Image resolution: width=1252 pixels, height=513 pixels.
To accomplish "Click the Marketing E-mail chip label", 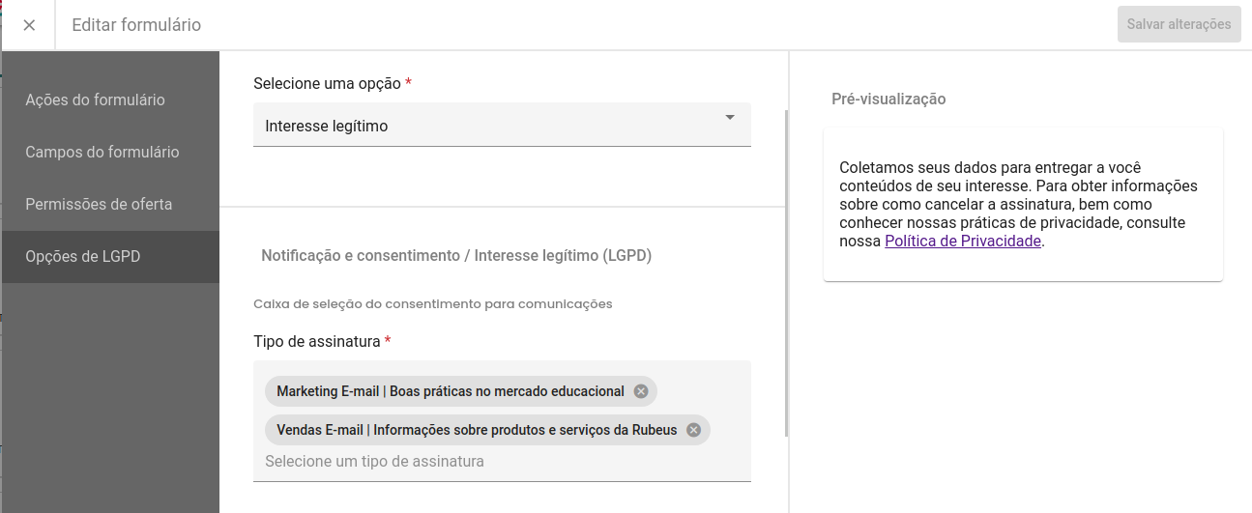I will [x=451, y=391].
